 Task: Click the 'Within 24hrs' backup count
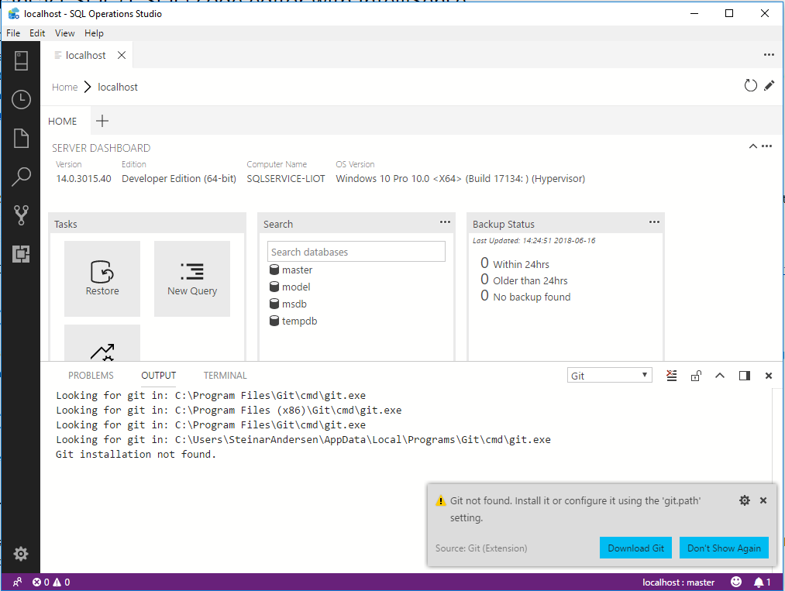(x=515, y=263)
